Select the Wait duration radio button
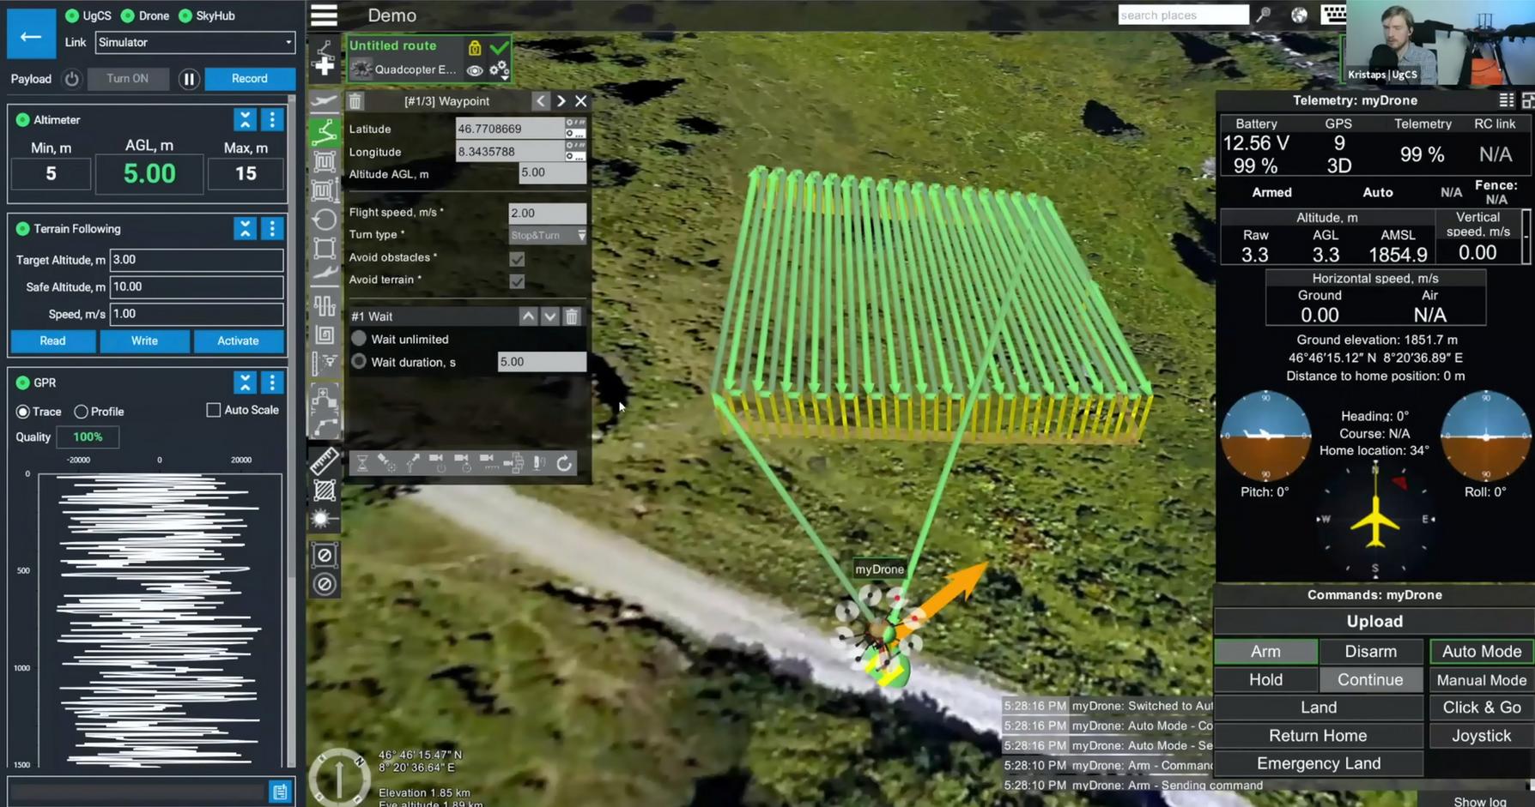The height and width of the screenshot is (807, 1535). (359, 362)
